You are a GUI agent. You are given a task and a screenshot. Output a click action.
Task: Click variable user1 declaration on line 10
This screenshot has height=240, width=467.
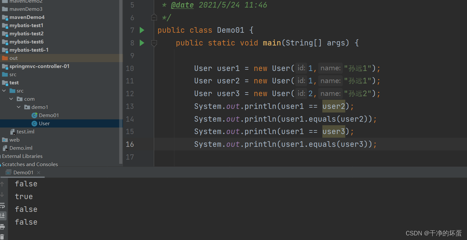click(x=228, y=68)
